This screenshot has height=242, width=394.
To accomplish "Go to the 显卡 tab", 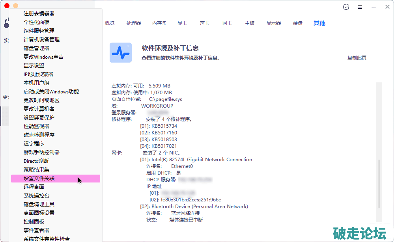I will (182, 23).
